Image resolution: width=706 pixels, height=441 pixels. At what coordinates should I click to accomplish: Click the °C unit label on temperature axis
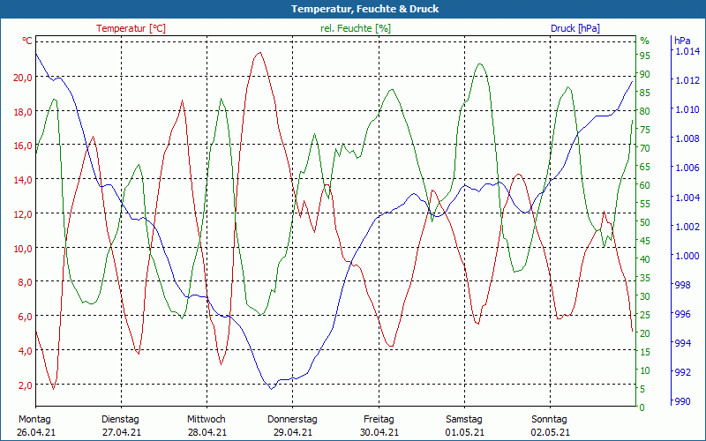[x=27, y=41]
